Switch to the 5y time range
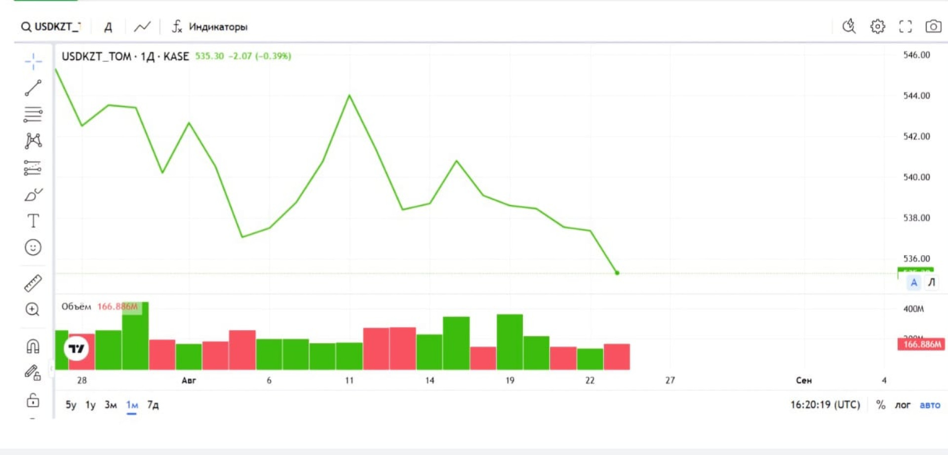This screenshot has height=455, width=948. coord(71,405)
